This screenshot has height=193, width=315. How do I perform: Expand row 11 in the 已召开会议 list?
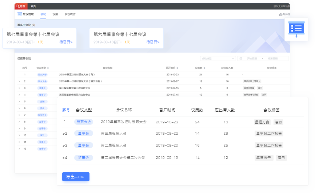(19, 142)
